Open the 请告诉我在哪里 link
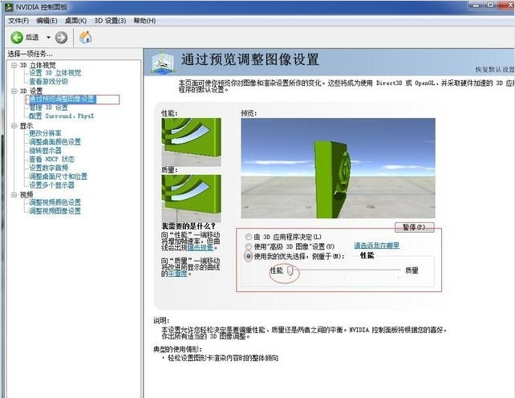 (377, 246)
